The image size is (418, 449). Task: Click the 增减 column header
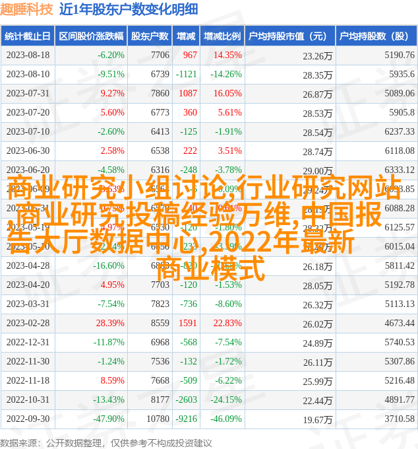click(x=186, y=36)
